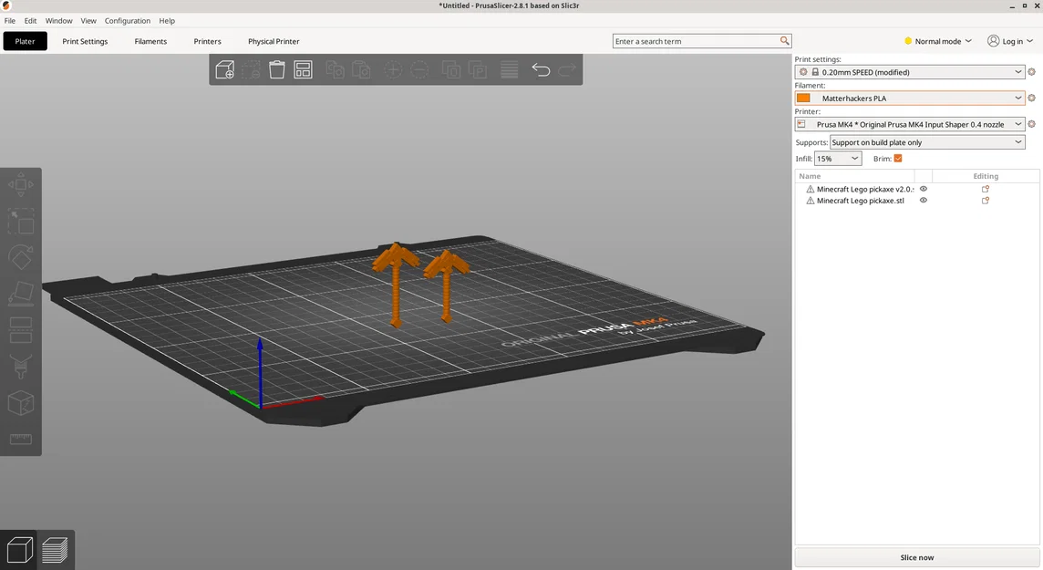Switch to the Print Settings tab
Viewport: 1043px width, 570px height.
pos(85,41)
